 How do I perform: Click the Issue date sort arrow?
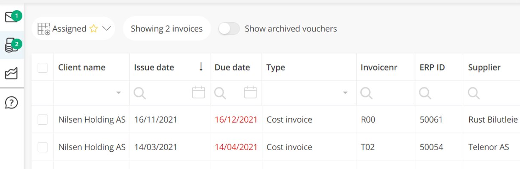click(x=201, y=67)
